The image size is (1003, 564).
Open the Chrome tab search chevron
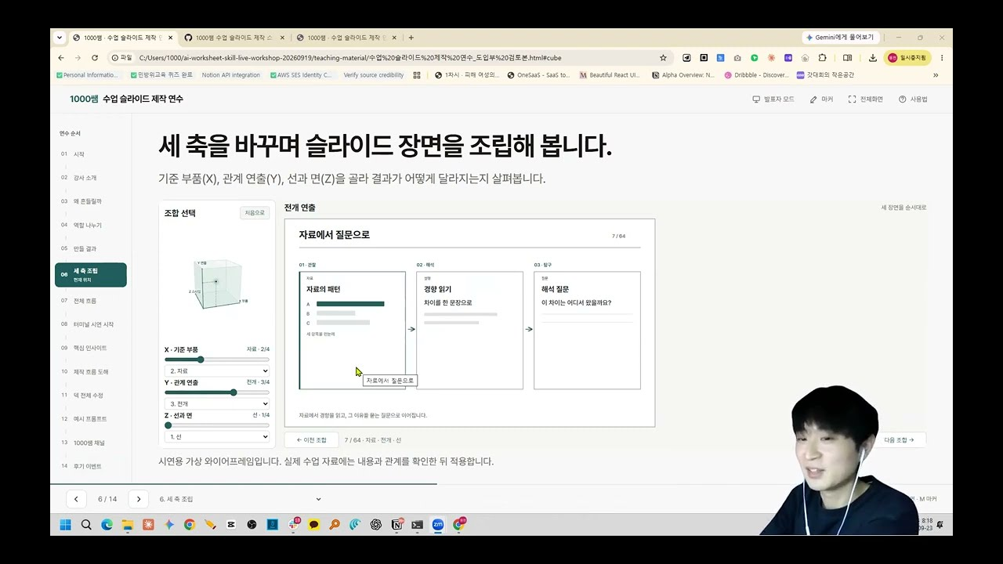click(x=60, y=38)
